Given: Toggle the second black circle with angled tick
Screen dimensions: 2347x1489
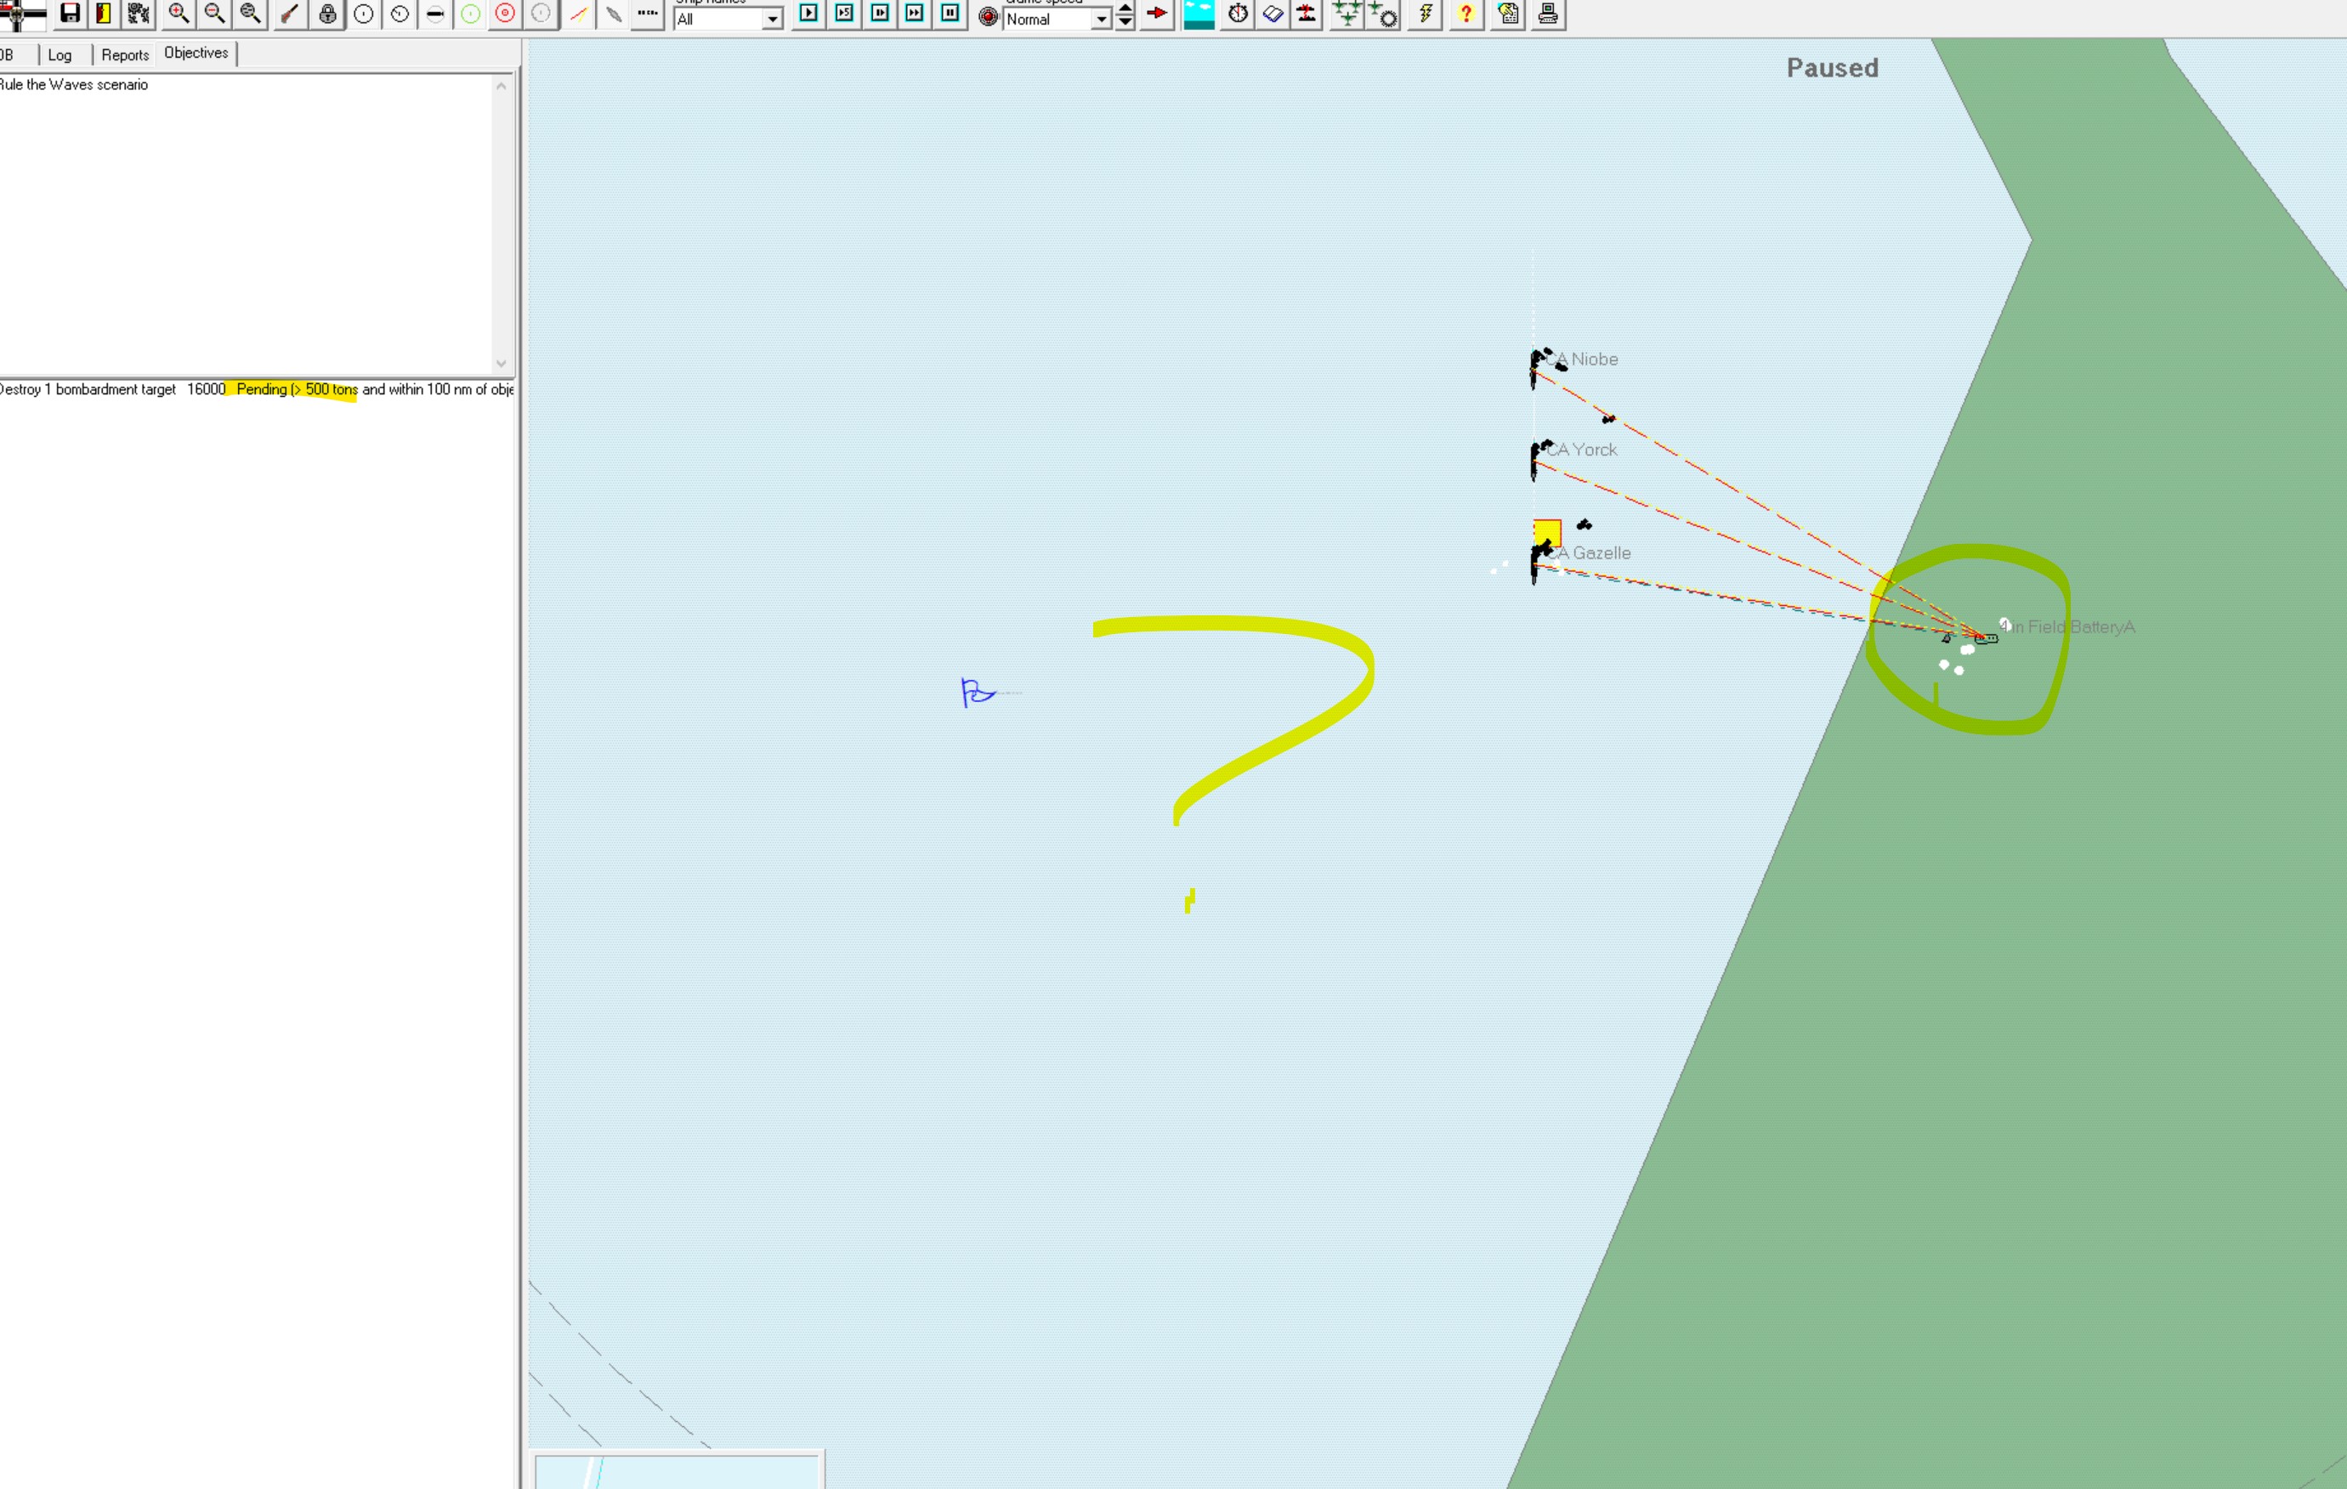Looking at the screenshot, I should click(400, 14).
